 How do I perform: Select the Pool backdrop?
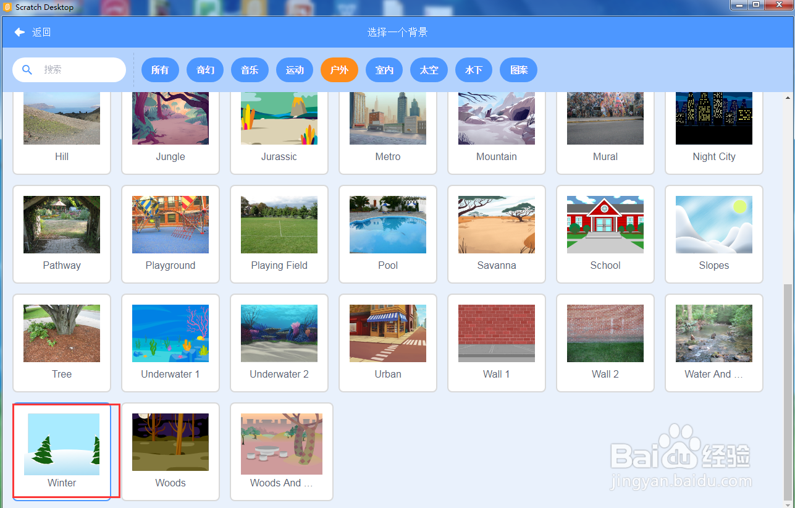click(x=388, y=234)
